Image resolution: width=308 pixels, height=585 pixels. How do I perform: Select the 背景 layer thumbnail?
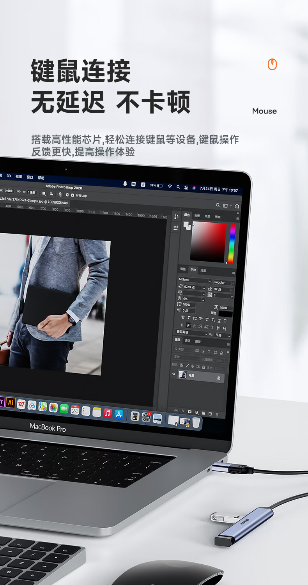click(x=182, y=374)
